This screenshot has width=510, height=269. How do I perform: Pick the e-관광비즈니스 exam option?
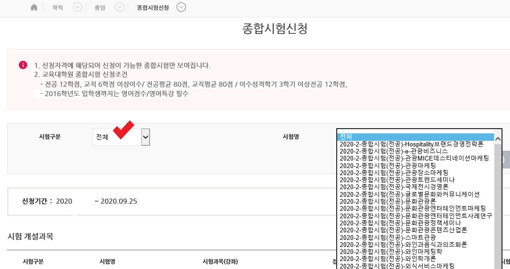pyautogui.click(x=393, y=151)
